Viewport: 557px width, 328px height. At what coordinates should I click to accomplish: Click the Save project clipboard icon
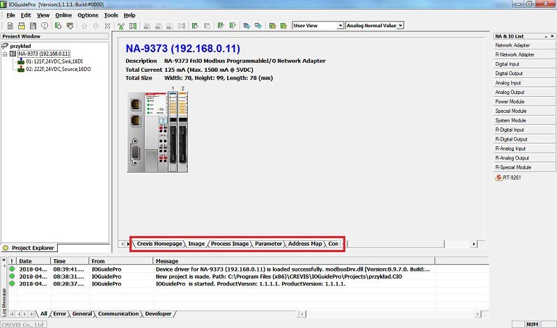pyautogui.click(x=33, y=26)
